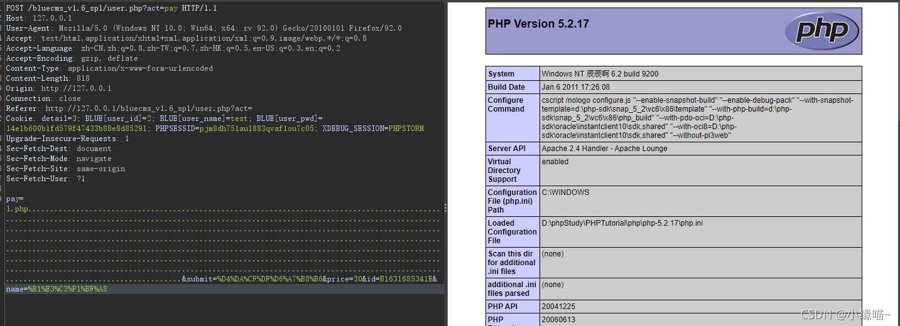Click the 'Origin: http://127.0.0.1' line
Image resolution: width=900 pixels, height=326 pixels.
(x=58, y=88)
